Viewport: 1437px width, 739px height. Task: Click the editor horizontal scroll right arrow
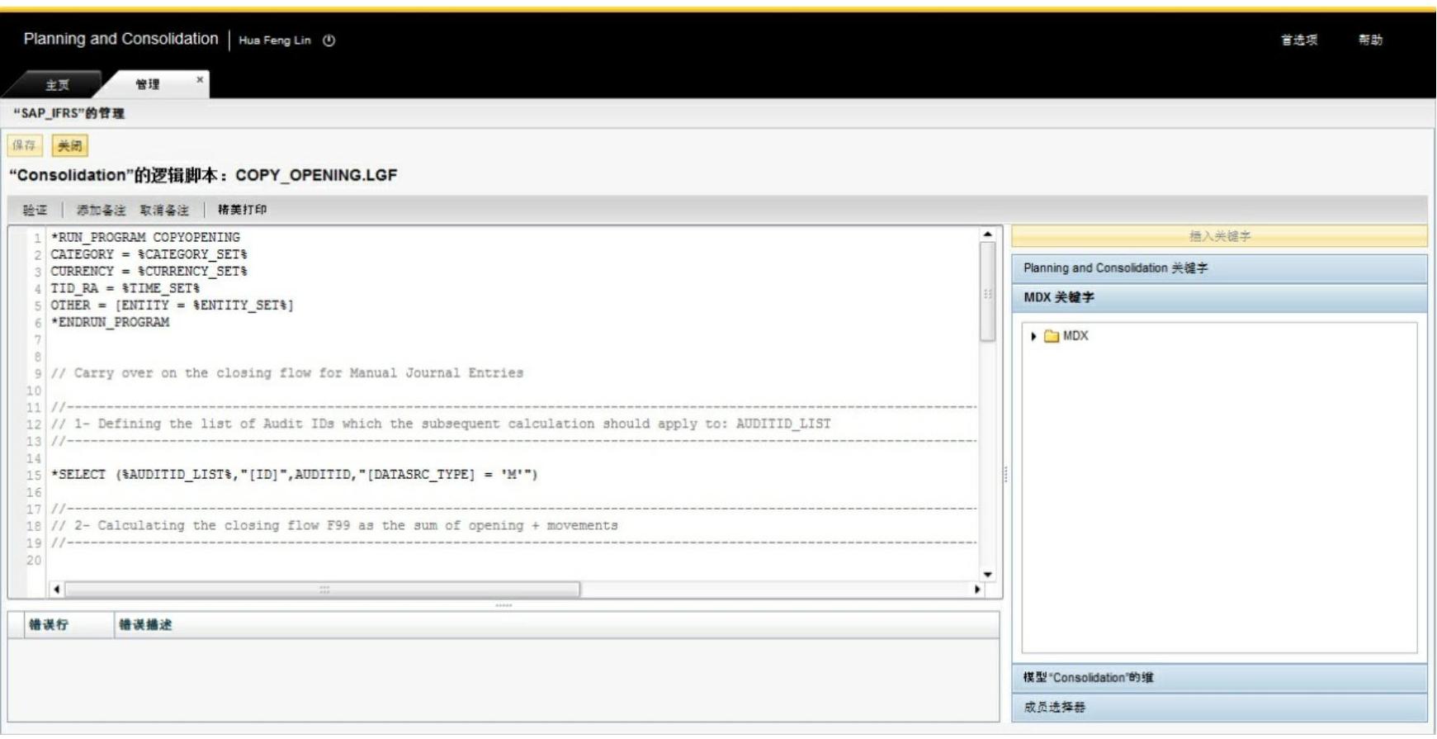click(x=977, y=590)
